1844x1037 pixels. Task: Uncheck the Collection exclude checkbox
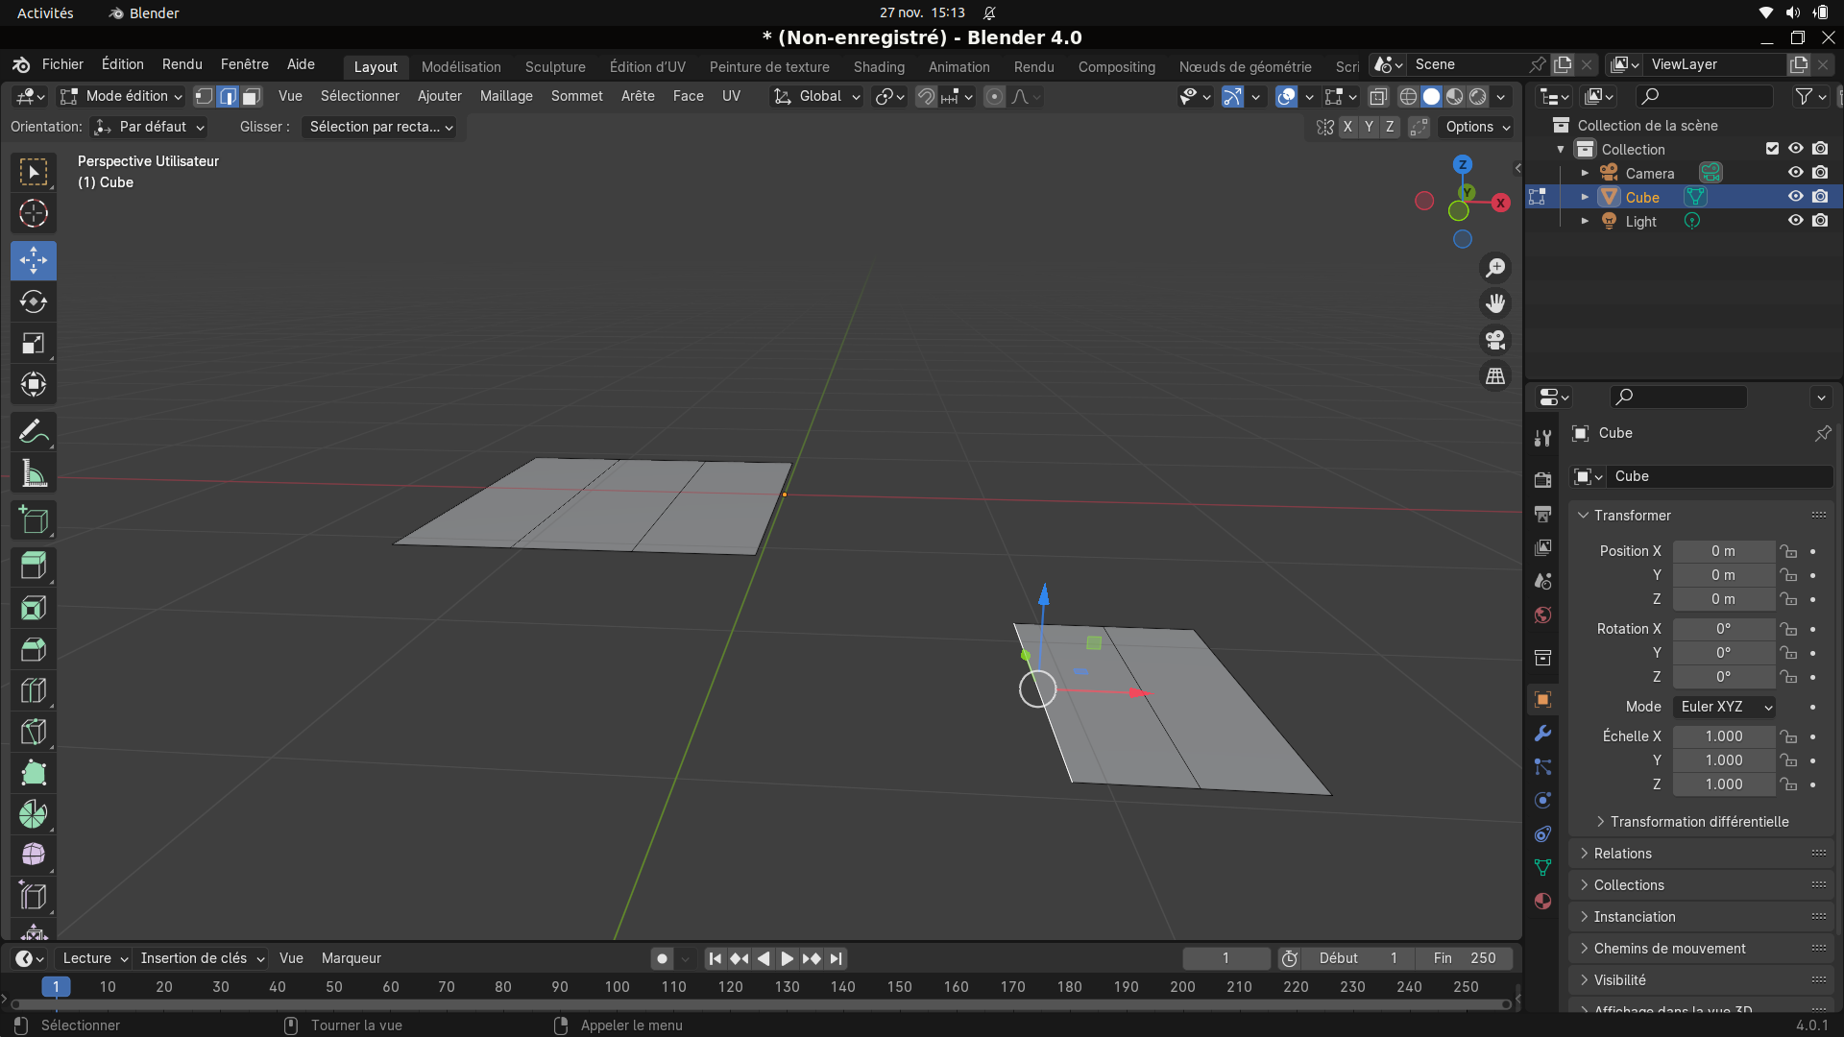click(x=1772, y=149)
